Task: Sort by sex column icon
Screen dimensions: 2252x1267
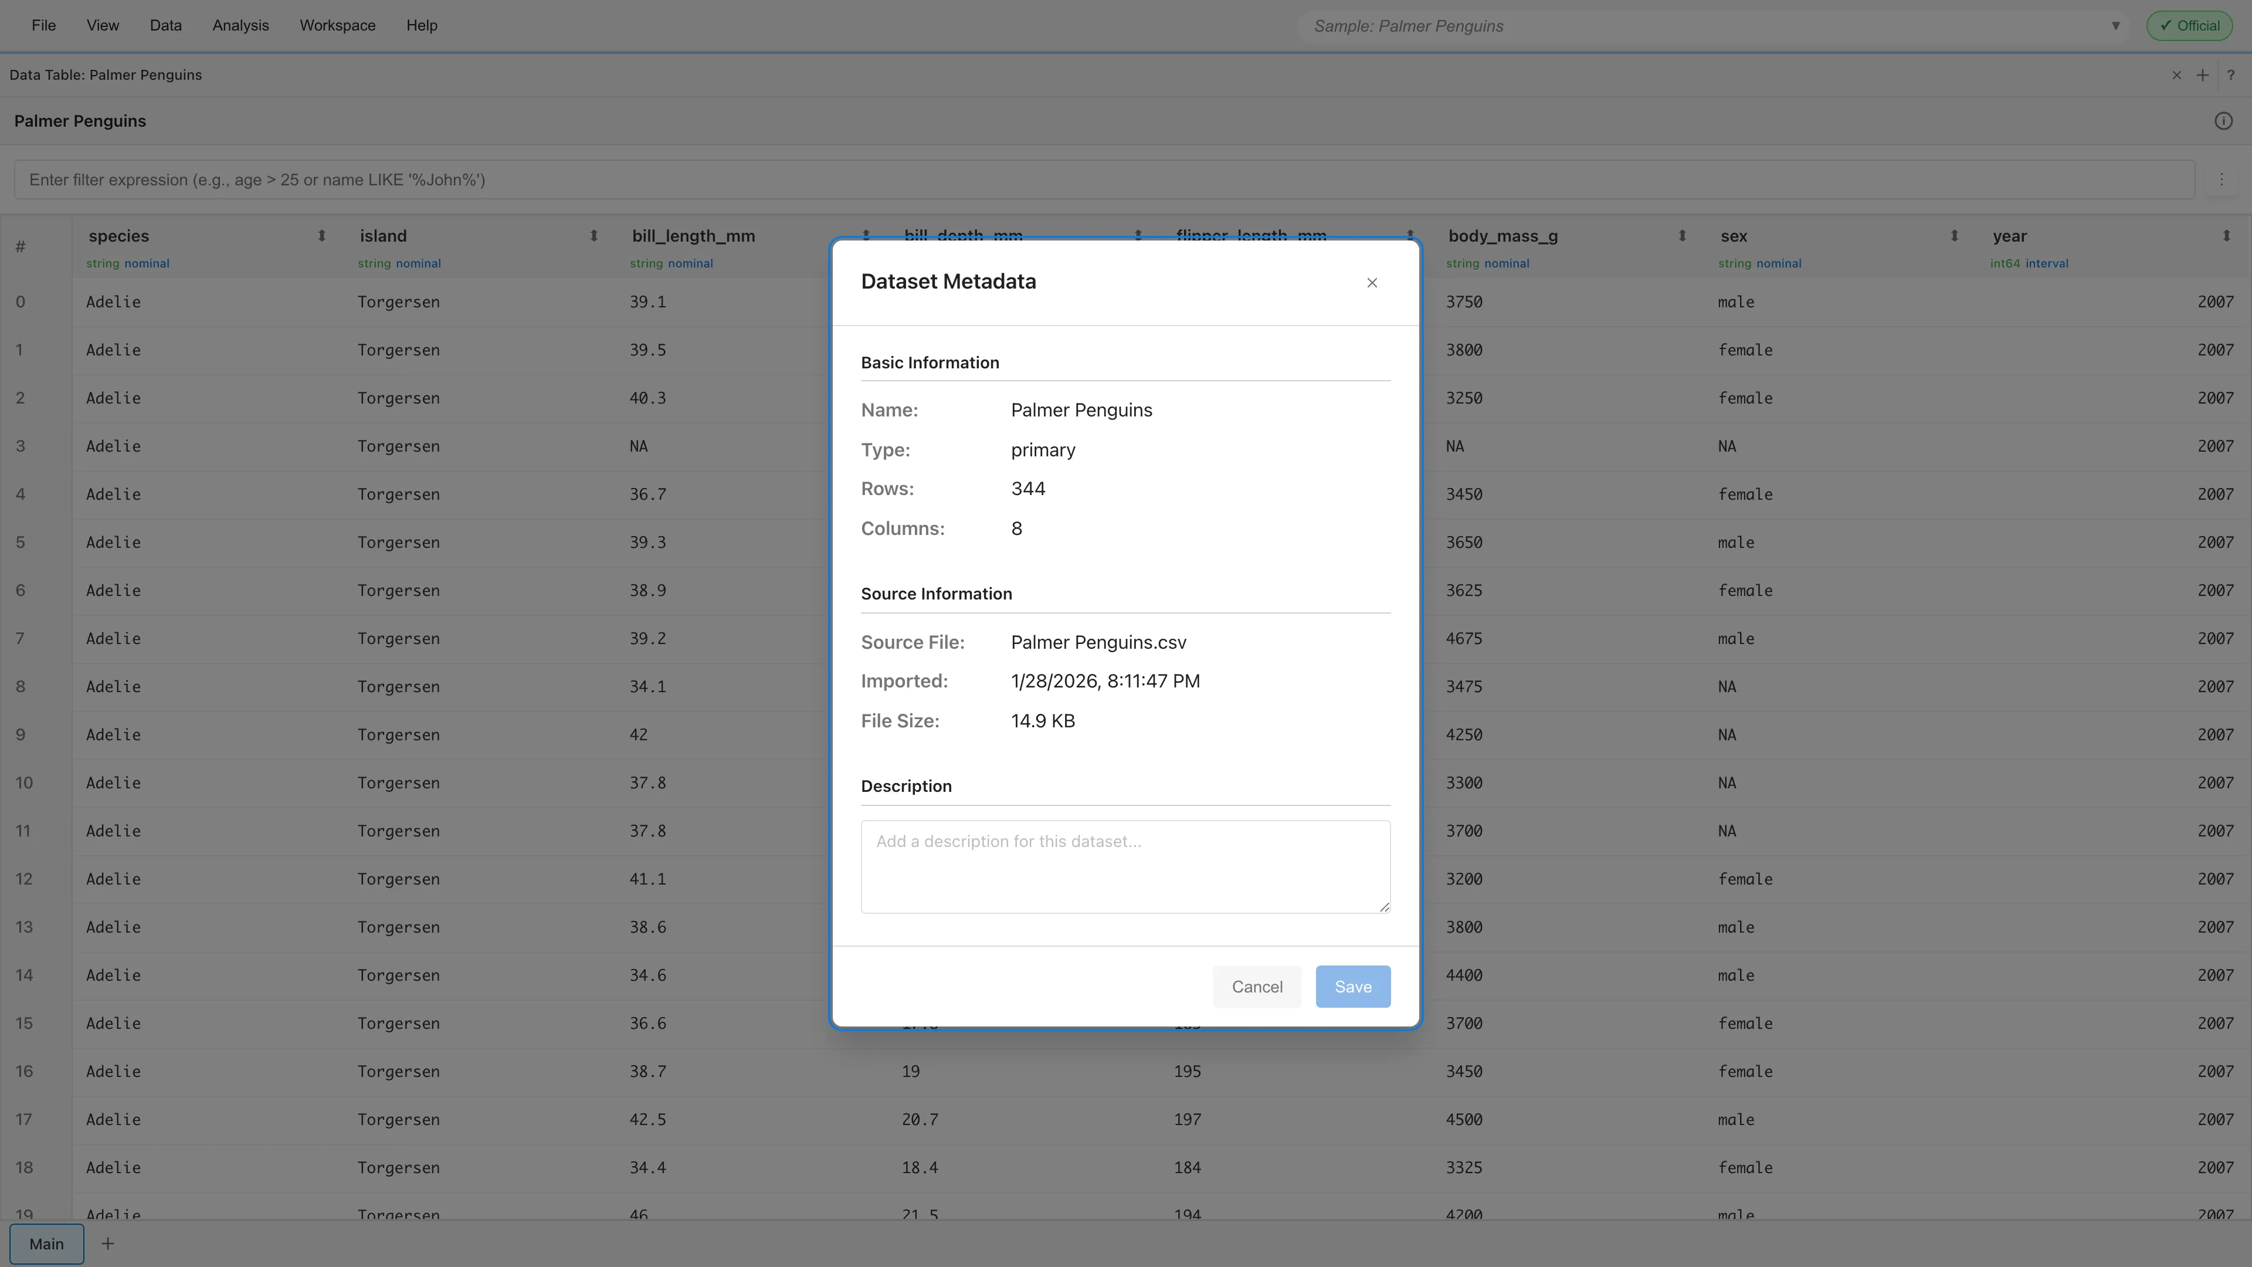Action: coord(1954,236)
